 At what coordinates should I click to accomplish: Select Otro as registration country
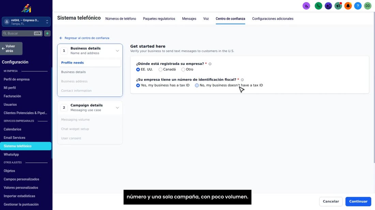pos(183,70)
